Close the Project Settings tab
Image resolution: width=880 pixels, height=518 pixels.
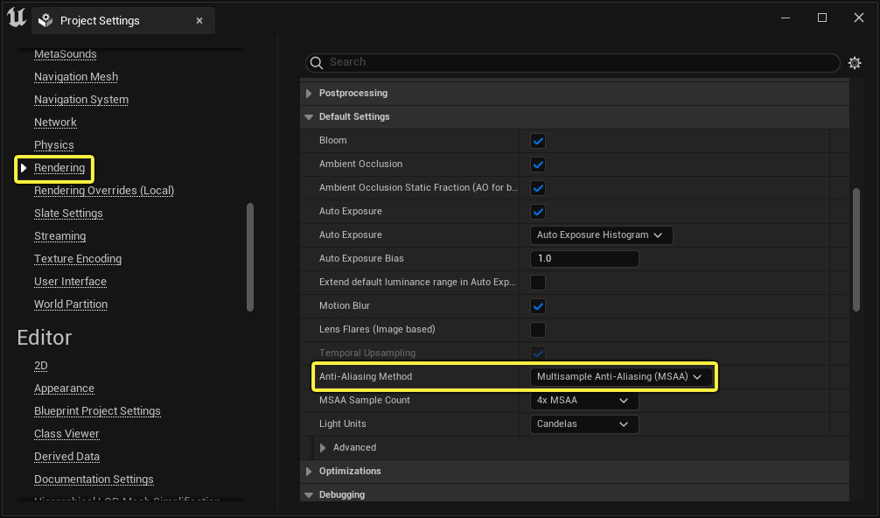click(x=199, y=20)
